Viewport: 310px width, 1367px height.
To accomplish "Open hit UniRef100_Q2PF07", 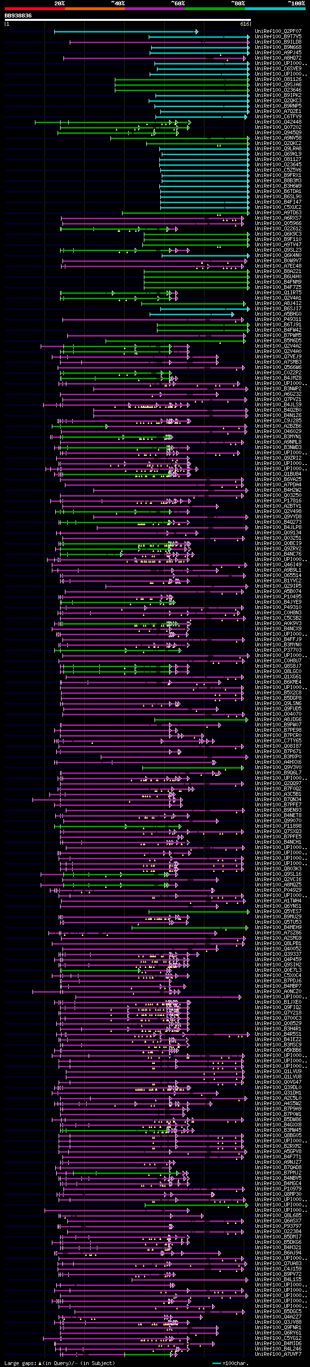I will 278,32.
